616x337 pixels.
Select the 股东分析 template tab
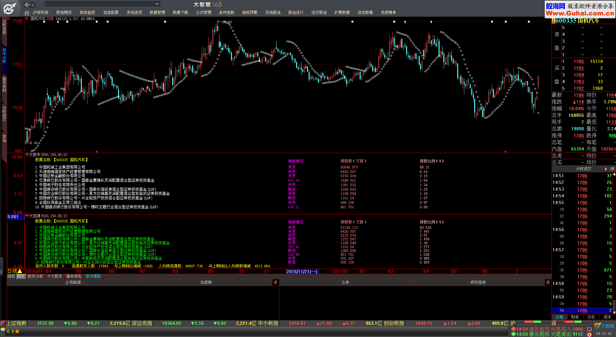point(35,276)
